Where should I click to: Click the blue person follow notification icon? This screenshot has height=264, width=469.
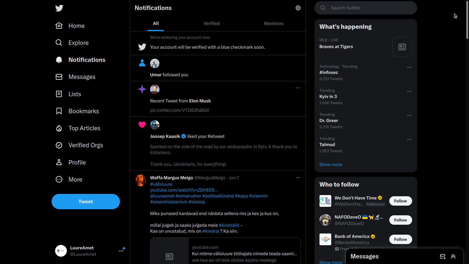142,63
